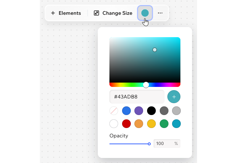The image size is (242, 163).
Task: Select the white color swatch
Action: 114,124
